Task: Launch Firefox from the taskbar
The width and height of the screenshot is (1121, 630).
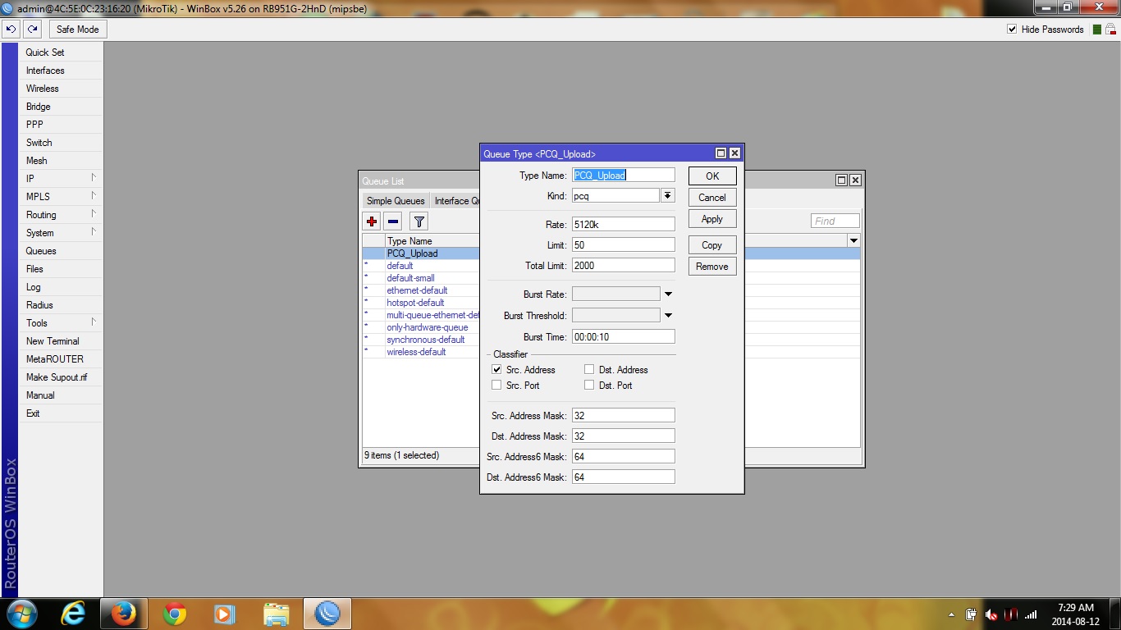Action: (124, 614)
